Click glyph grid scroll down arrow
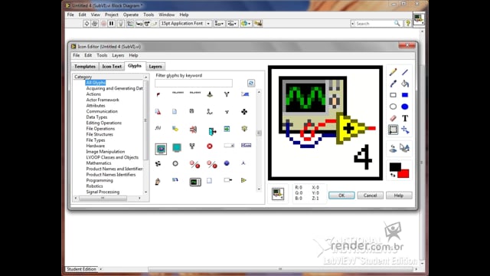Screen dimensions: 490x276 coord(259,189)
